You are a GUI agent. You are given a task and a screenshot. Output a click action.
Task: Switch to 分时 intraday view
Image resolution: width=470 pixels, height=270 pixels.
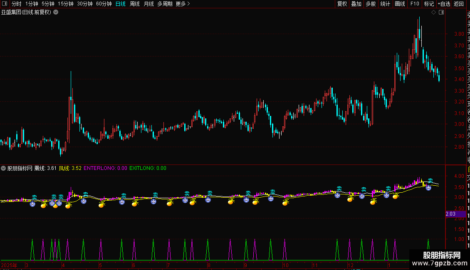click(x=16, y=4)
